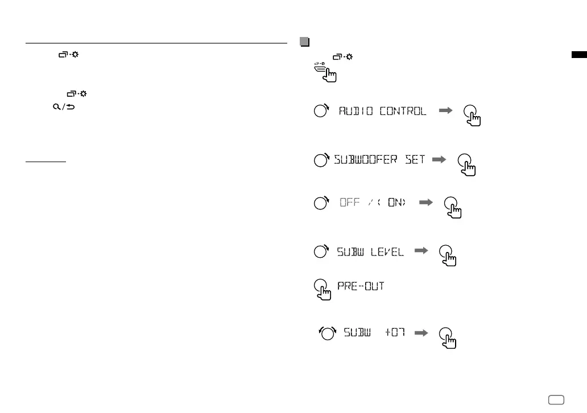Click the AUDIO CONTROL display text
Screen dimensions: 587x413
pos(382,111)
